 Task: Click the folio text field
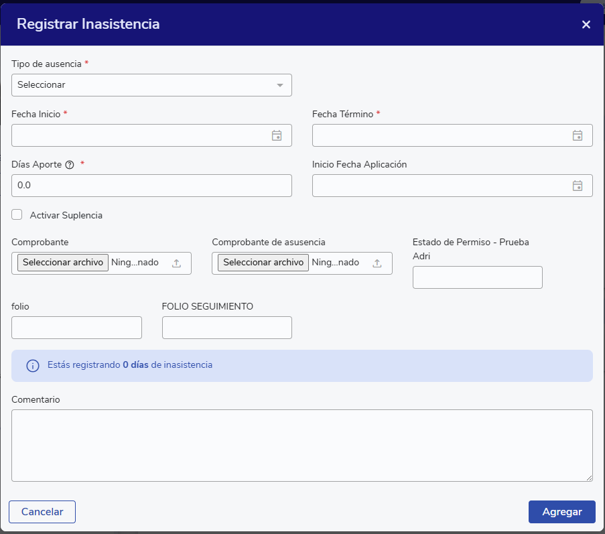click(x=76, y=328)
